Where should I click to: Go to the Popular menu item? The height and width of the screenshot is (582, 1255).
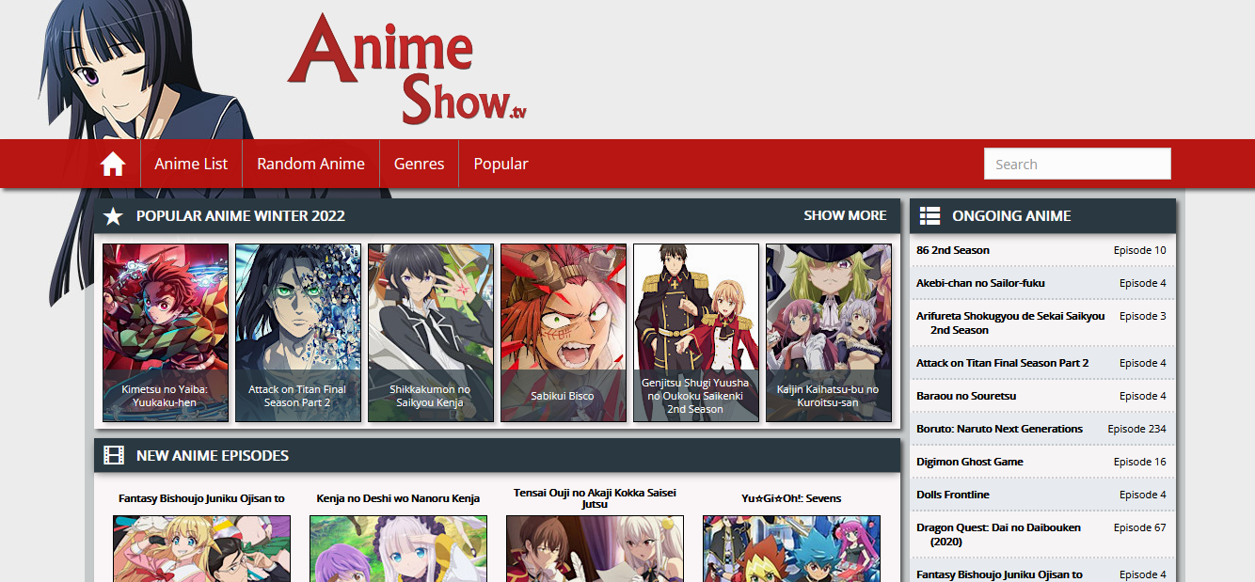point(500,164)
